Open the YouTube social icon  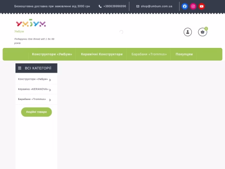(x=202, y=6)
